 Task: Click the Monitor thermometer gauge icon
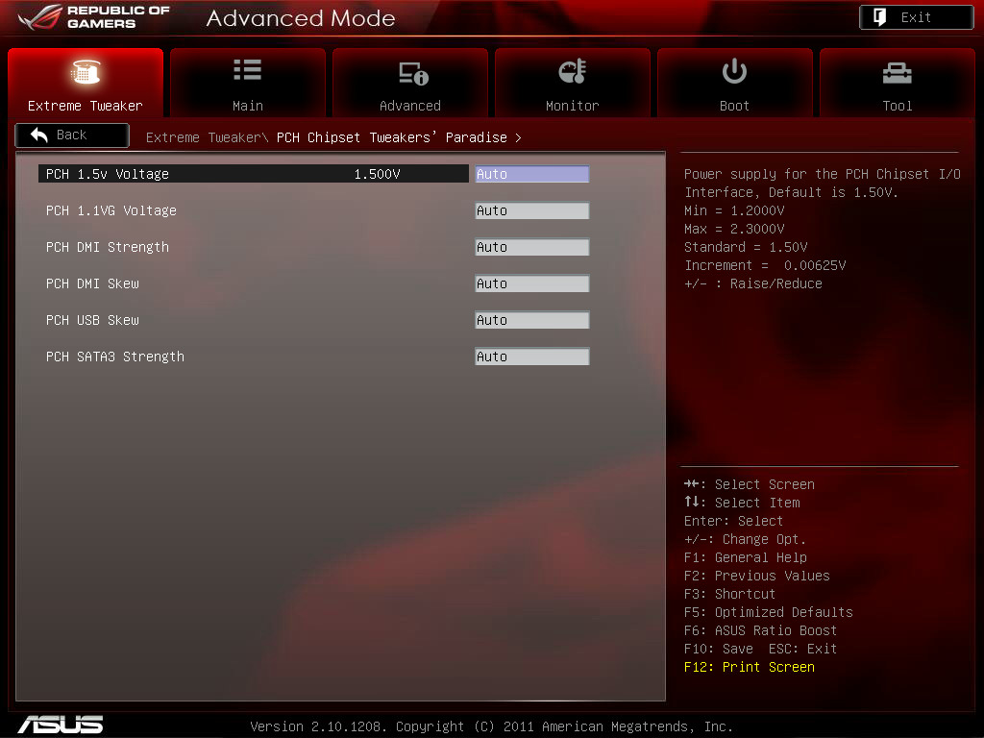(x=573, y=72)
